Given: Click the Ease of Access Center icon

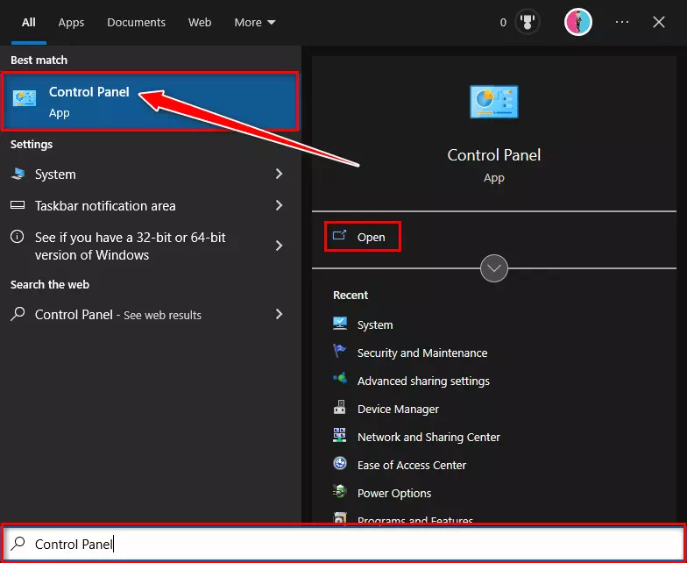Looking at the screenshot, I should tap(340, 463).
